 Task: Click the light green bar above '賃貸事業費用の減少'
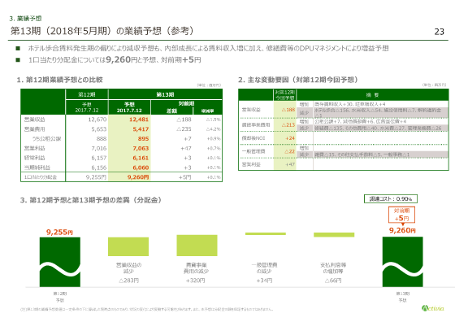[x=197, y=246]
